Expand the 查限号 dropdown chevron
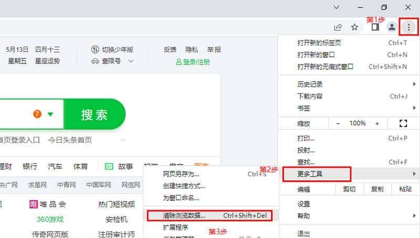420x238 pixels. [131, 61]
